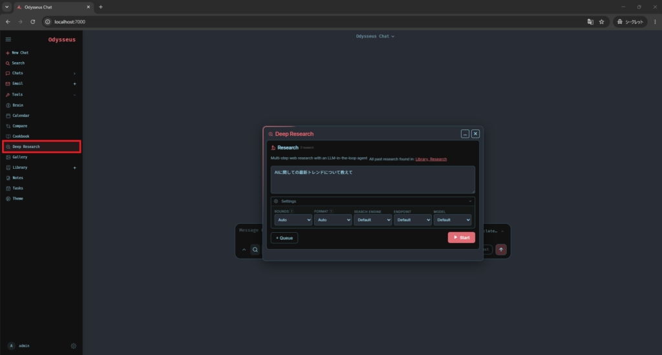The image size is (662, 355).
Task: Bookmark this page with the star icon
Action: pyautogui.click(x=602, y=21)
